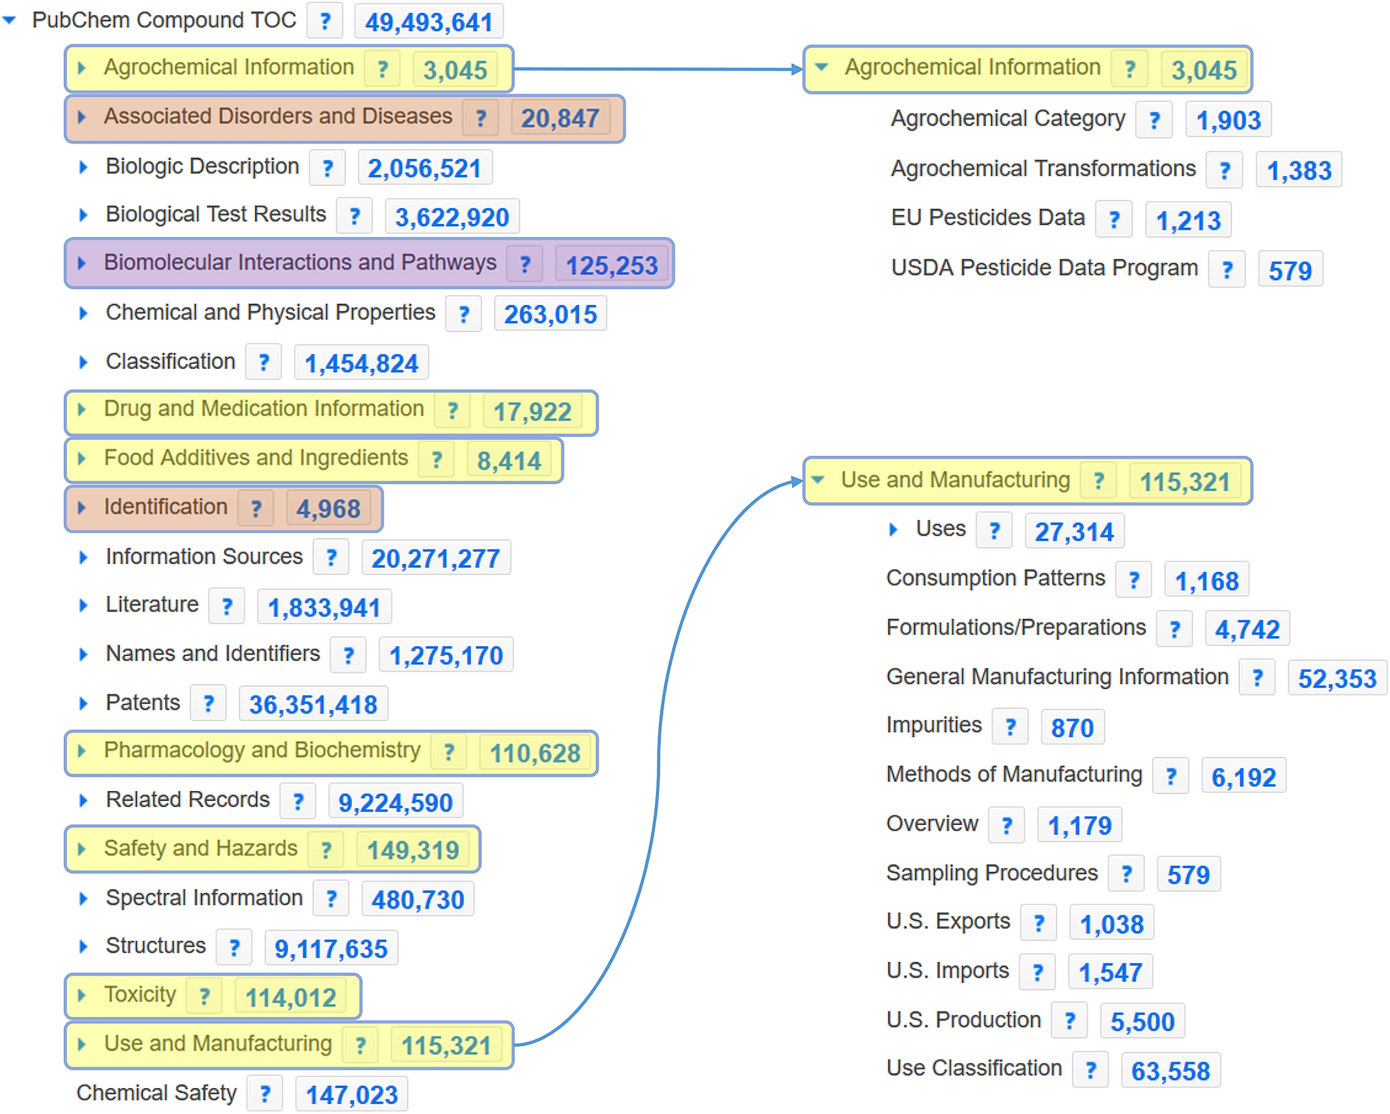
Task: Open the 49,493,641 total compound count
Action: (429, 22)
